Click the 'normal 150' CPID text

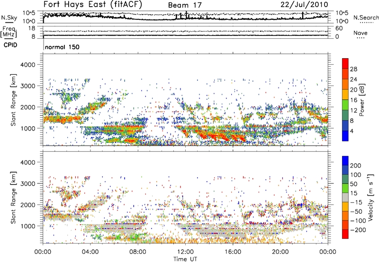point(62,47)
